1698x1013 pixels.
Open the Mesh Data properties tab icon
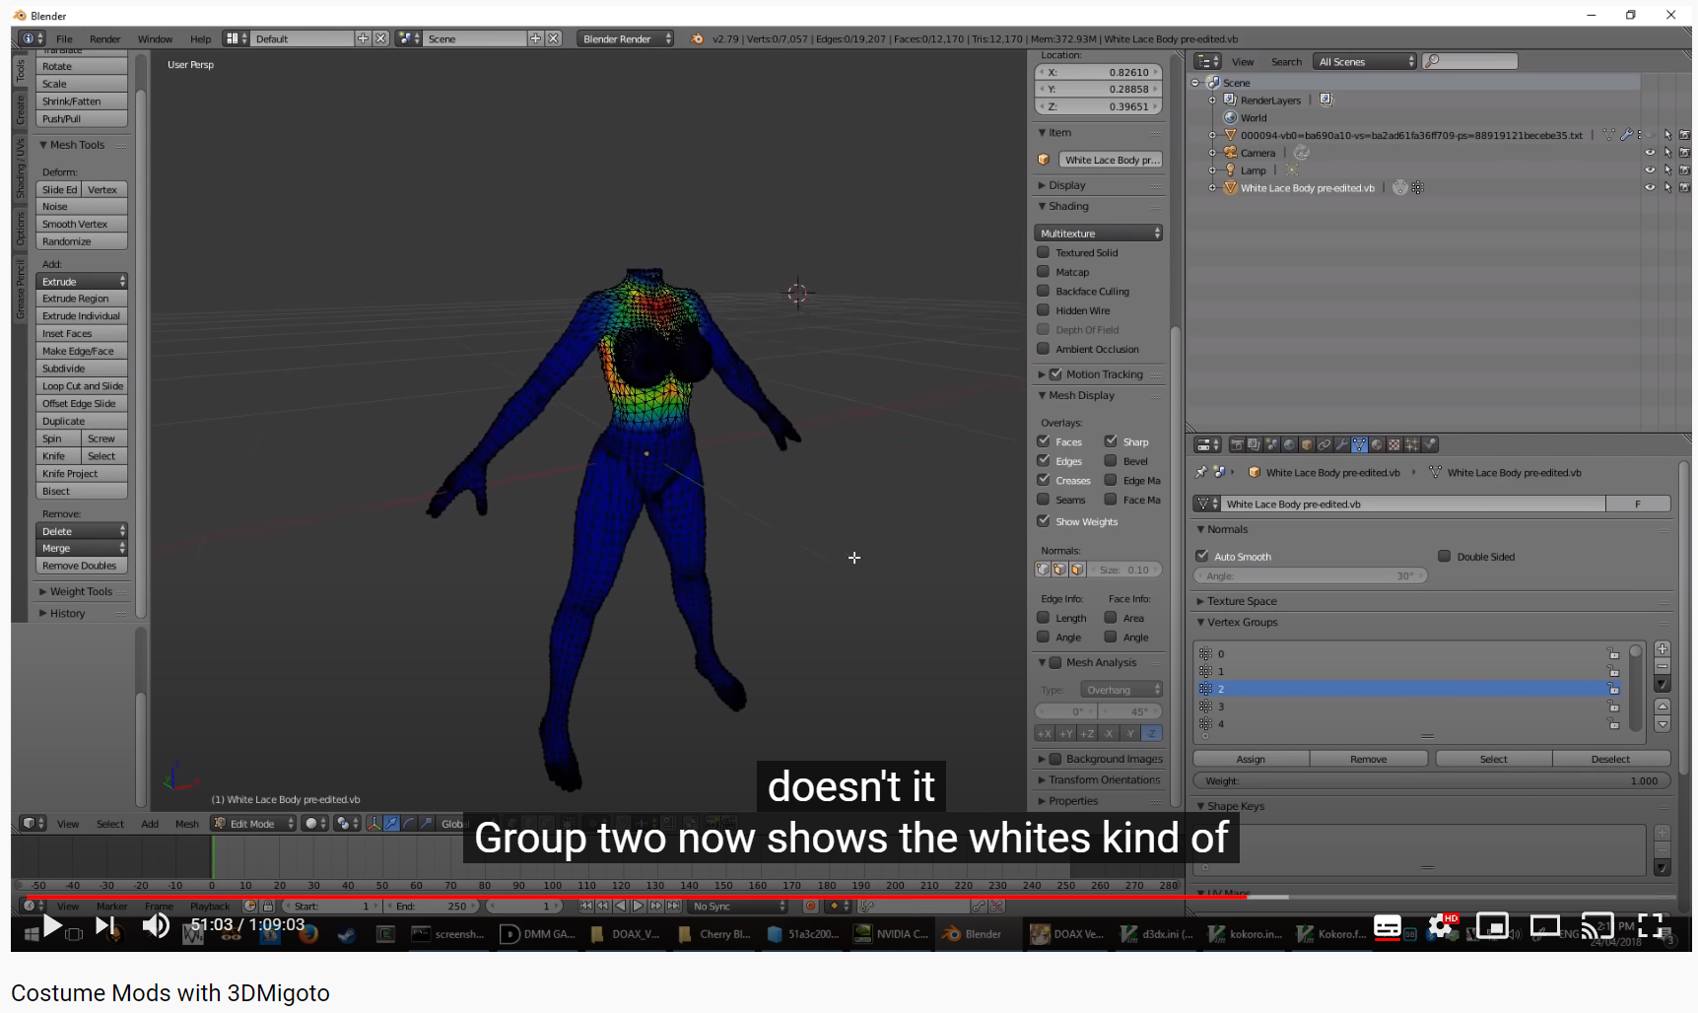(1359, 444)
